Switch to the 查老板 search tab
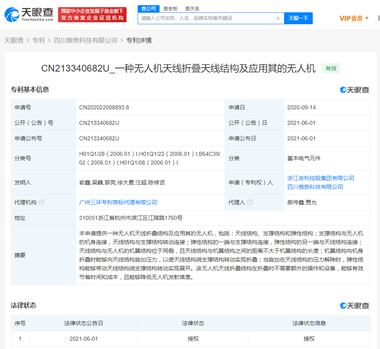The image size is (380, 349). [170, 8]
